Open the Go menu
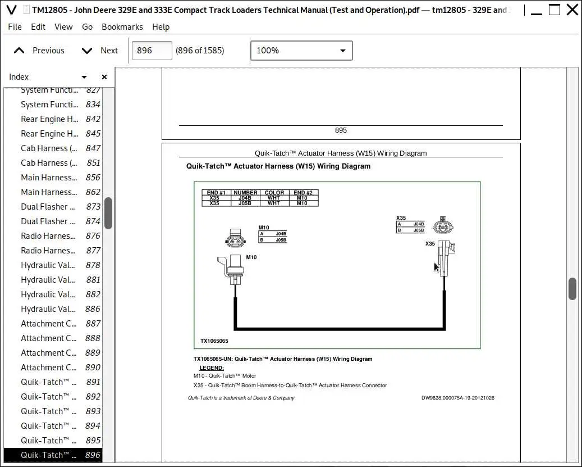The height and width of the screenshot is (467, 582). tap(87, 27)
